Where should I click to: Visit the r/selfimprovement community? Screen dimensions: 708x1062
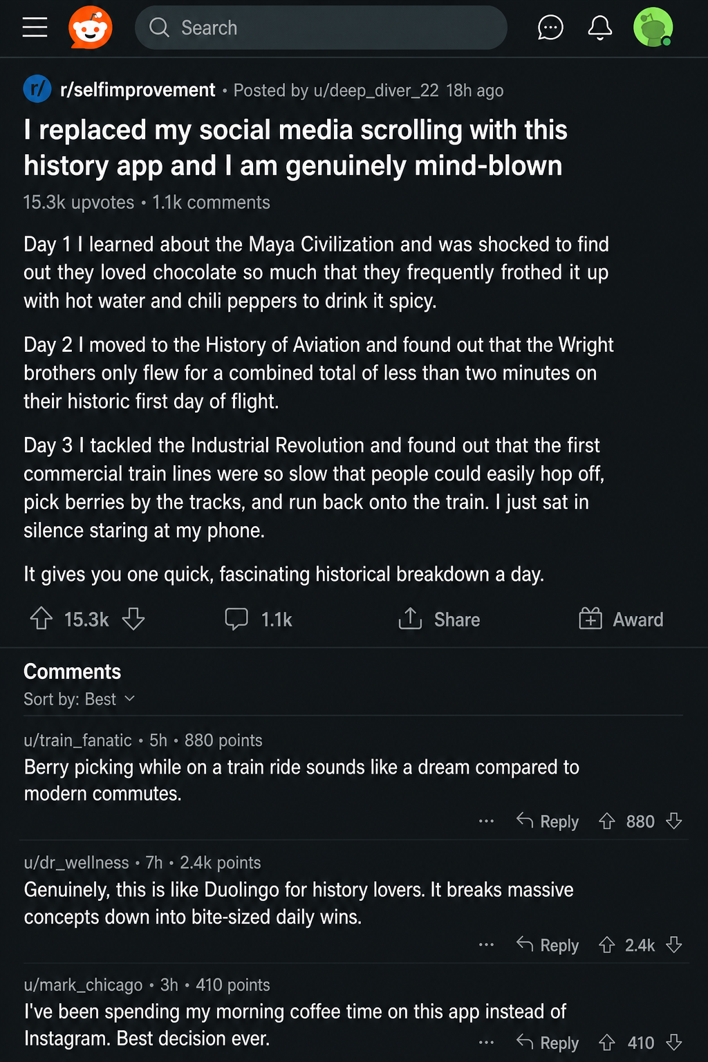[138, 90]
